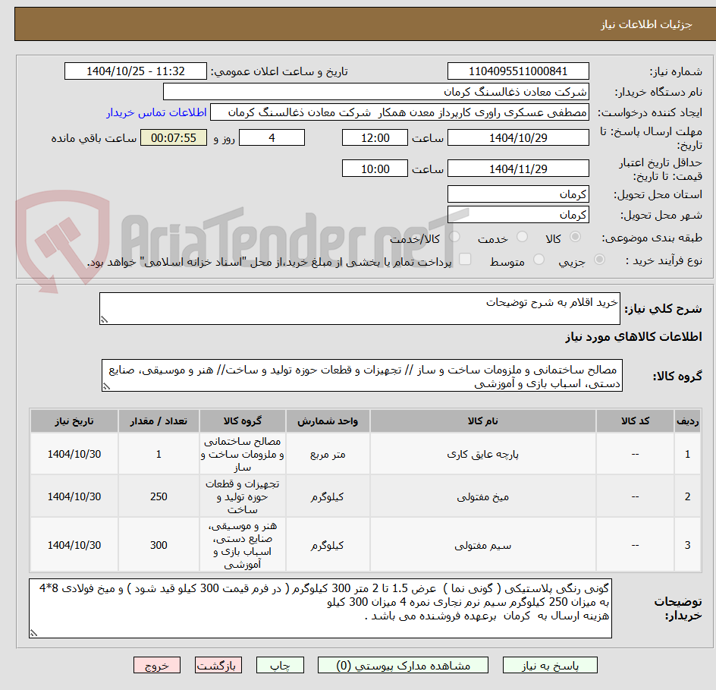This screenshot has height=690, width=716.
Task: Click the توضیحات خریدار text area
Action: [321, 608]
